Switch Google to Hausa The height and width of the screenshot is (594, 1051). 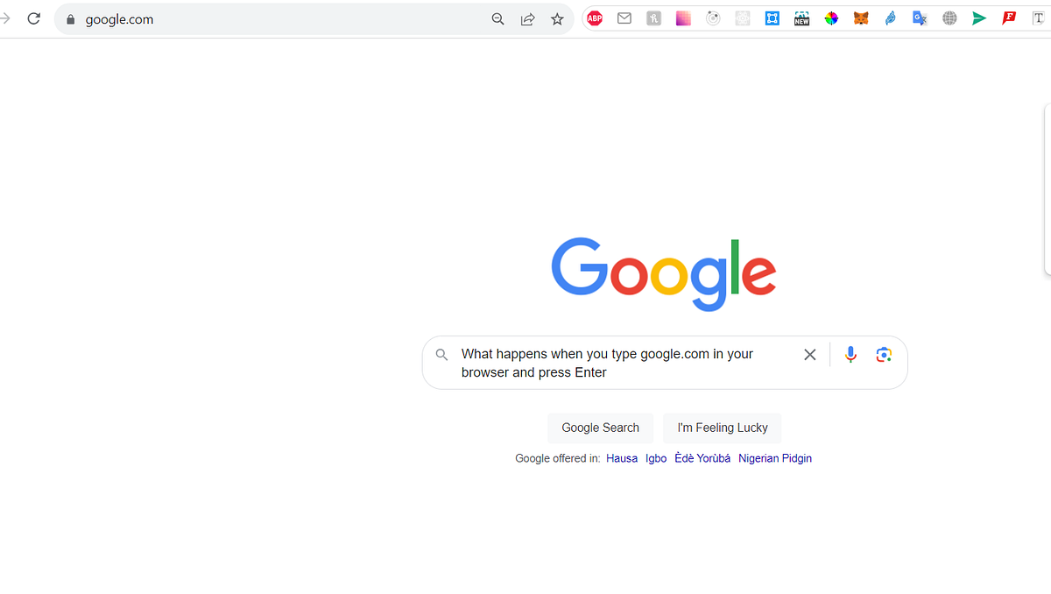click(x=622, y=458)
